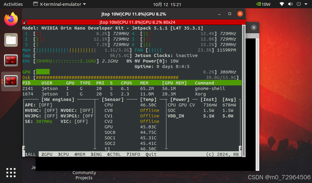
Task: Click the 1159RPM fan speed value
Action: pos(226,50)
